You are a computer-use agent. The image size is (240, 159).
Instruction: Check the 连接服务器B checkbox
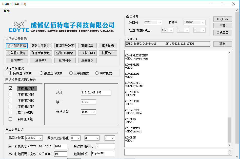[10, 94]
